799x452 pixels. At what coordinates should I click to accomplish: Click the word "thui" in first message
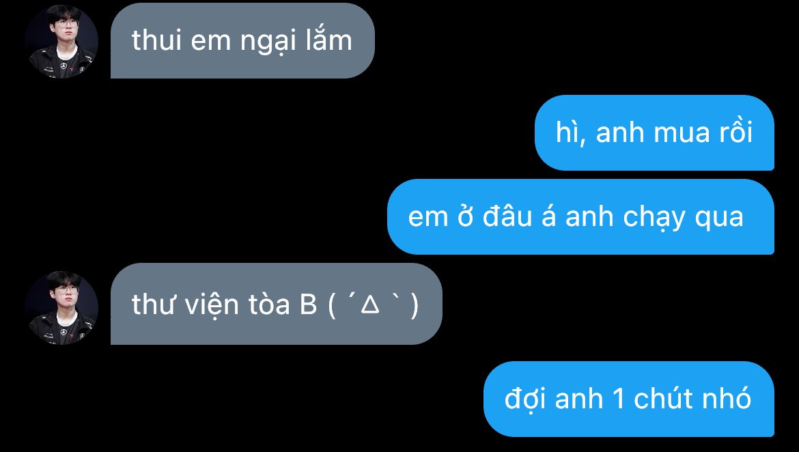(x=156, y=40)
